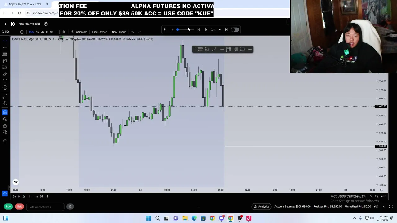Select the 15m timeframe
This screenshot has height=223, width=397.
click(31, 32)
